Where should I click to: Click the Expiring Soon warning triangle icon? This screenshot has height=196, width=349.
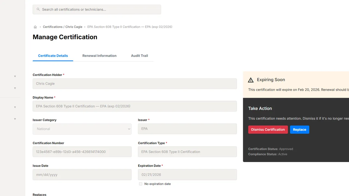[x=251, y=80]
